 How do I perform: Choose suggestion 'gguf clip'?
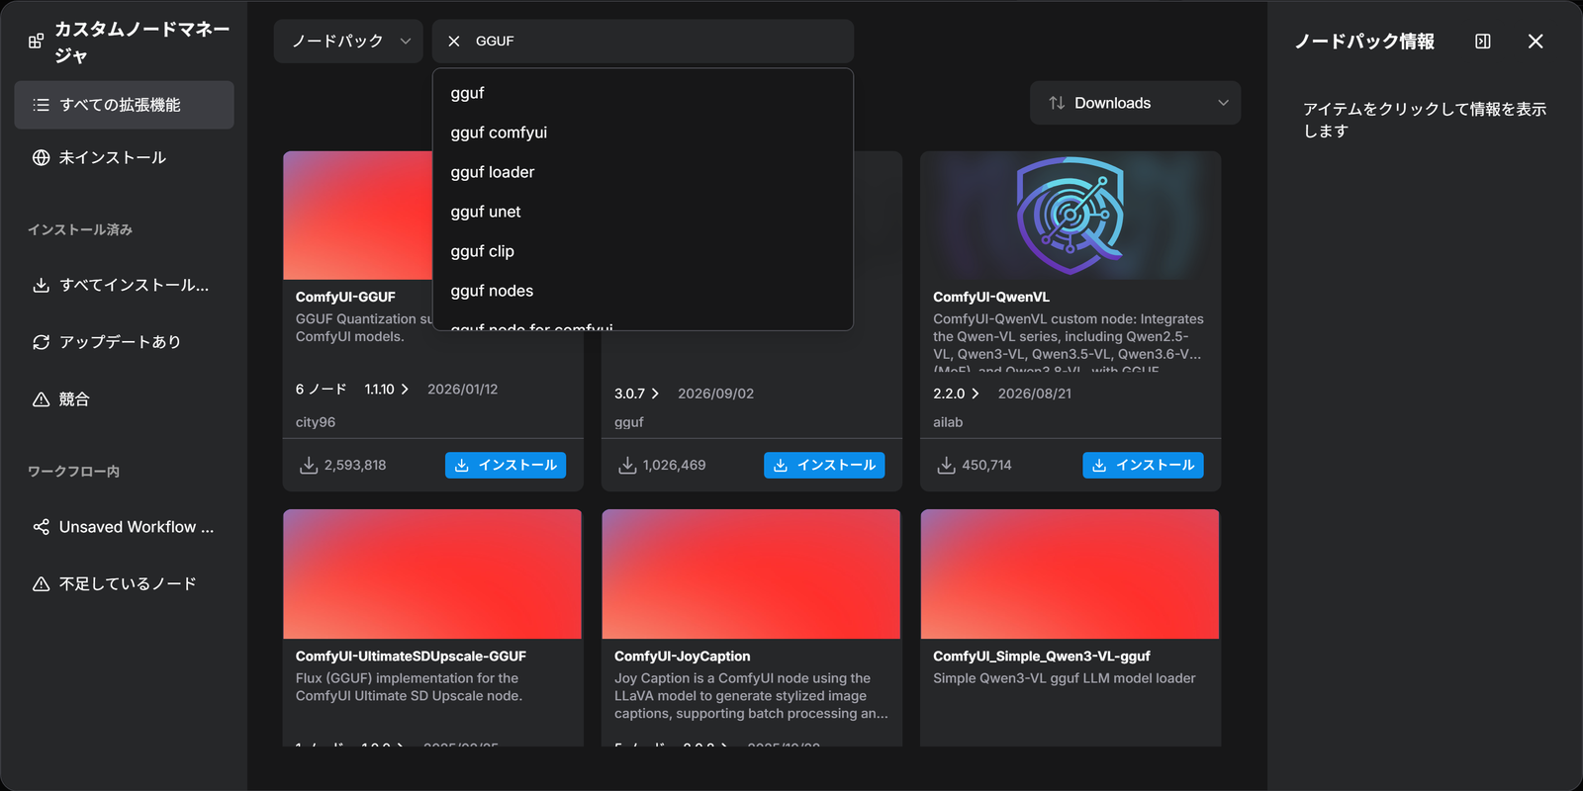click(643, 251)
